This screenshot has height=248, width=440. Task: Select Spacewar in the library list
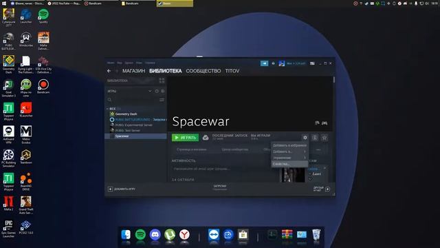coord(136,136)
